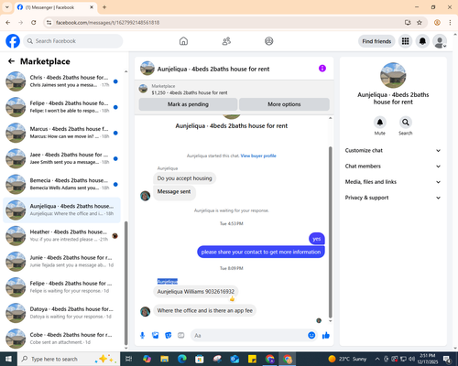Open Microsoft Edge from the taskbar
Image resolution: width=458 pixels, height=366 pixels.
(x=182, y=359)
